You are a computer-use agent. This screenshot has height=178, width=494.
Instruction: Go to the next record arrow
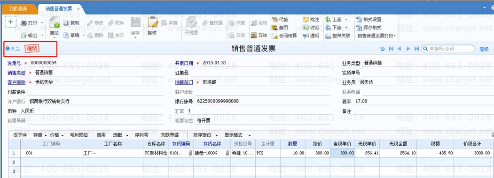pos(408,49)
